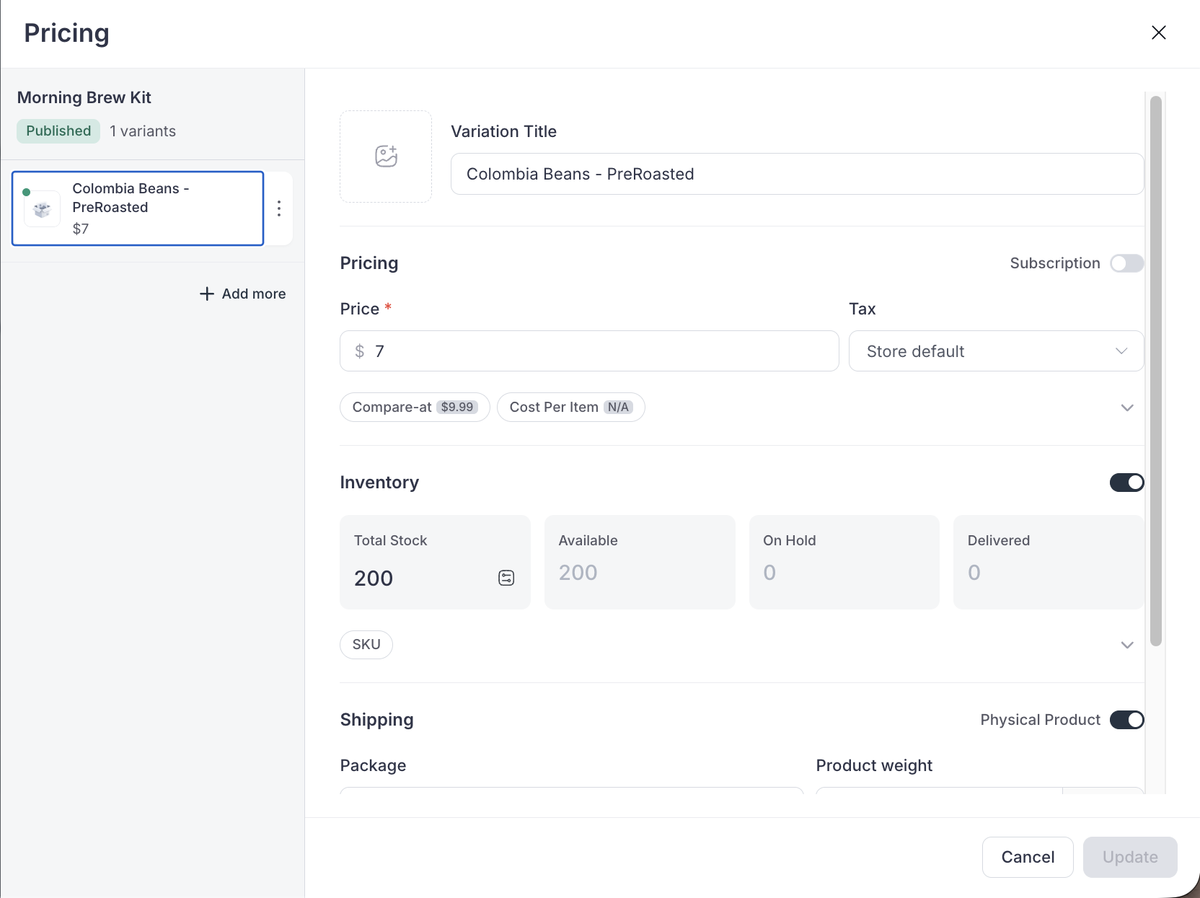This screenshot has width=1200, height=898.
Task: Click the Published status badge
Action: (x=58, y=131)
